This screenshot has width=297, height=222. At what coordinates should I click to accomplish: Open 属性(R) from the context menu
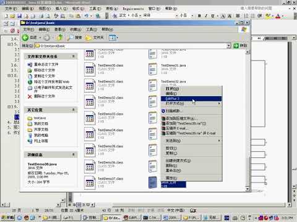(x=191, y=178)
